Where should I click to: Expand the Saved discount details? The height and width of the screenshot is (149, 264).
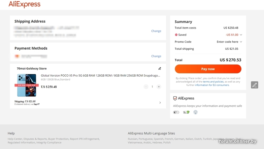coord(241,35)
